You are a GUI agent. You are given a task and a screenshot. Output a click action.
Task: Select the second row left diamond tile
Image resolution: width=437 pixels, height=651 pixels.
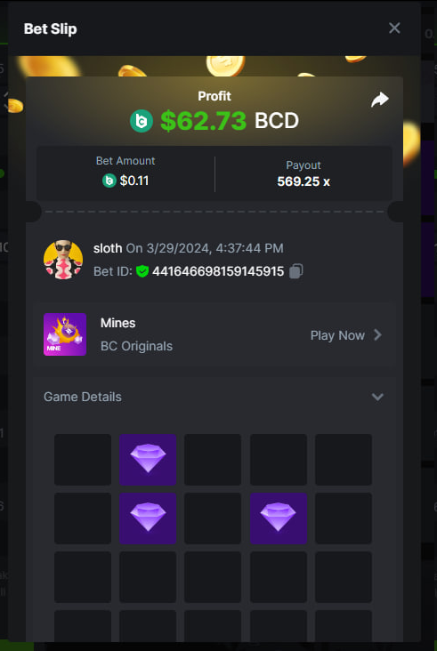point(148,518)
